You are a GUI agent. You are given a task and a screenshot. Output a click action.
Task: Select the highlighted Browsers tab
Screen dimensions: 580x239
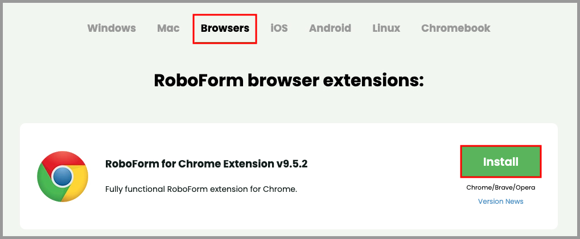[225, 28]
